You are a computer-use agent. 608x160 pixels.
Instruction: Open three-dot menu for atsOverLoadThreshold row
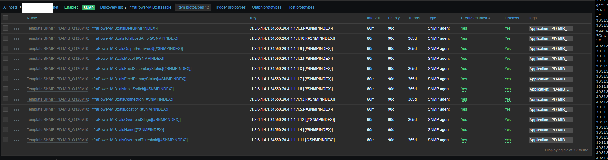16,140
